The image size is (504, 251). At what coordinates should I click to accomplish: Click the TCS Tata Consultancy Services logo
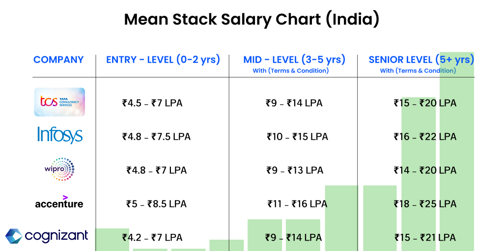59,102
